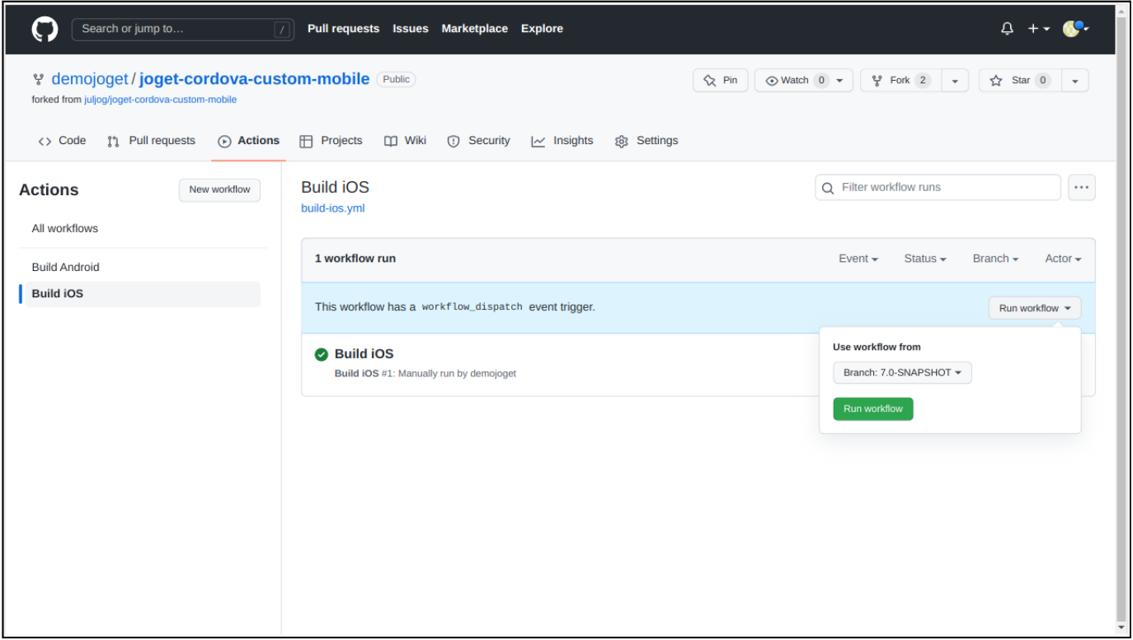Switch to the repository Pull requests tab
The image size is (1133, 640).
pyautogui.click(x=151, y=141)
